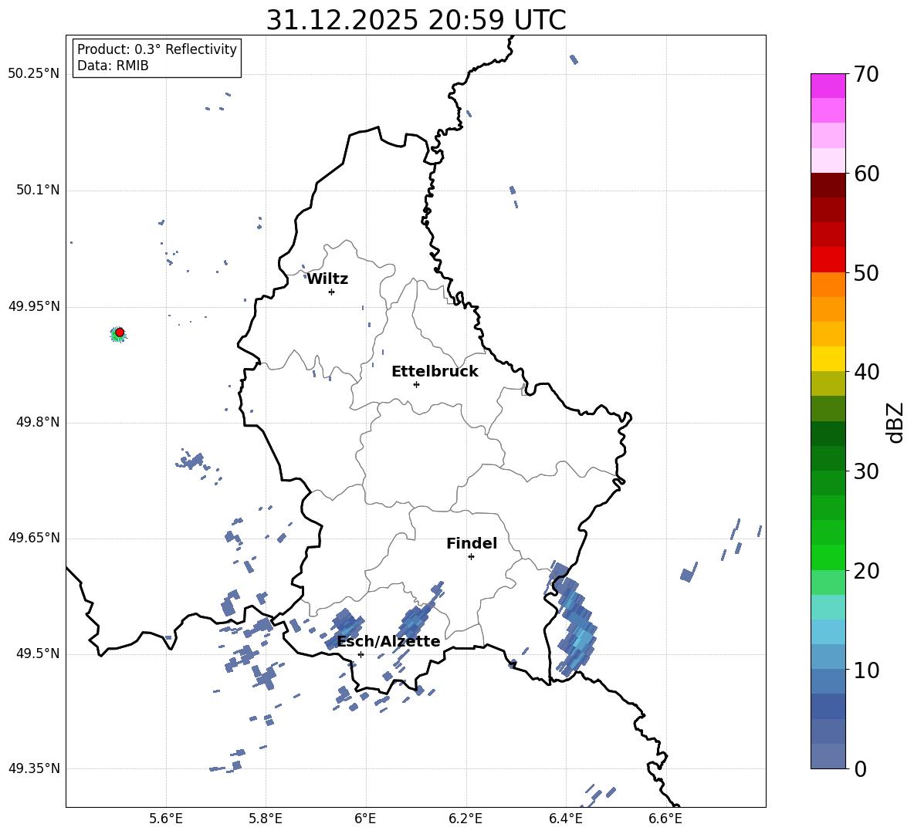Click the 49.95°N latitude label
The width and height of the screenshot is (914, 834).
(x=34, y=306)
